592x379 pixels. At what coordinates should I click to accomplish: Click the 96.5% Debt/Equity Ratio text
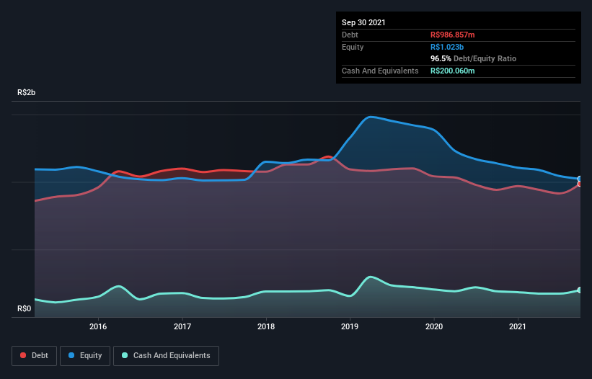(x=474, y=58)
